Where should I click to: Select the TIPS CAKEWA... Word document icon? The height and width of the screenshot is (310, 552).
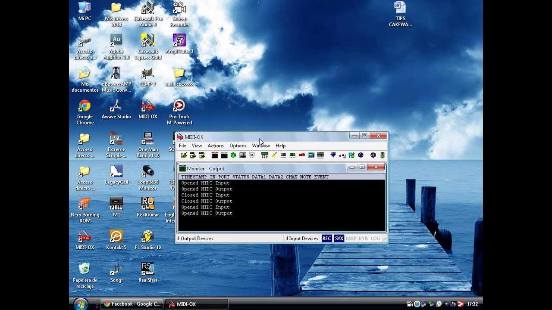(400, 14)
